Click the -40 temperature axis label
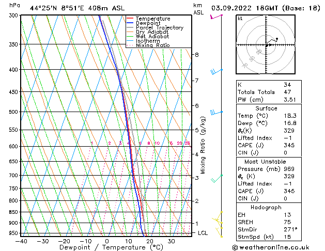Screen dimensions: 325x251 pos(21,241)
